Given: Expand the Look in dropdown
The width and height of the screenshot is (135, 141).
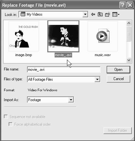Looking at the screenshot, I should (85, 14).
